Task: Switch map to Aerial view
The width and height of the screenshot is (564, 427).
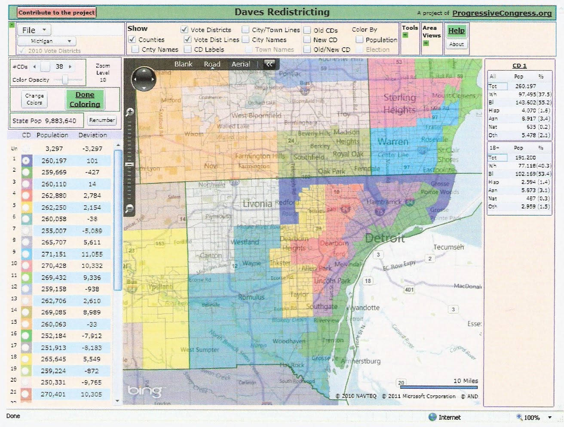Action: (x=241, y=64)
